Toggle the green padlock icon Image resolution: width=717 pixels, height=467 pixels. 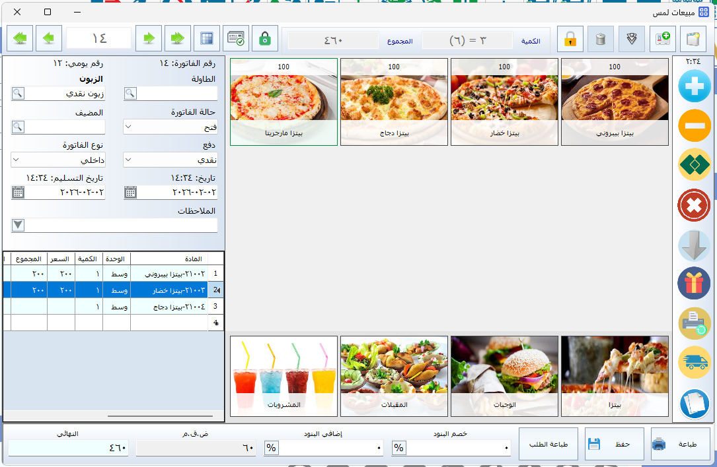point(265,39)
